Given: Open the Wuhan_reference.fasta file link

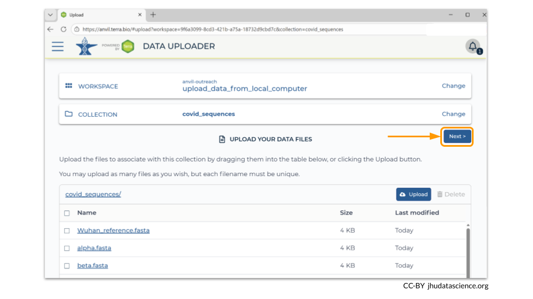Looking at the screenshot, I should (x=113, y=230).
